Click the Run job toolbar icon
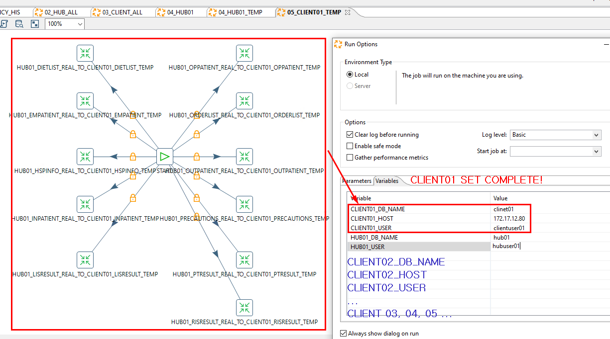This screenshot has height=339, width=610. (x=5, y=23)
